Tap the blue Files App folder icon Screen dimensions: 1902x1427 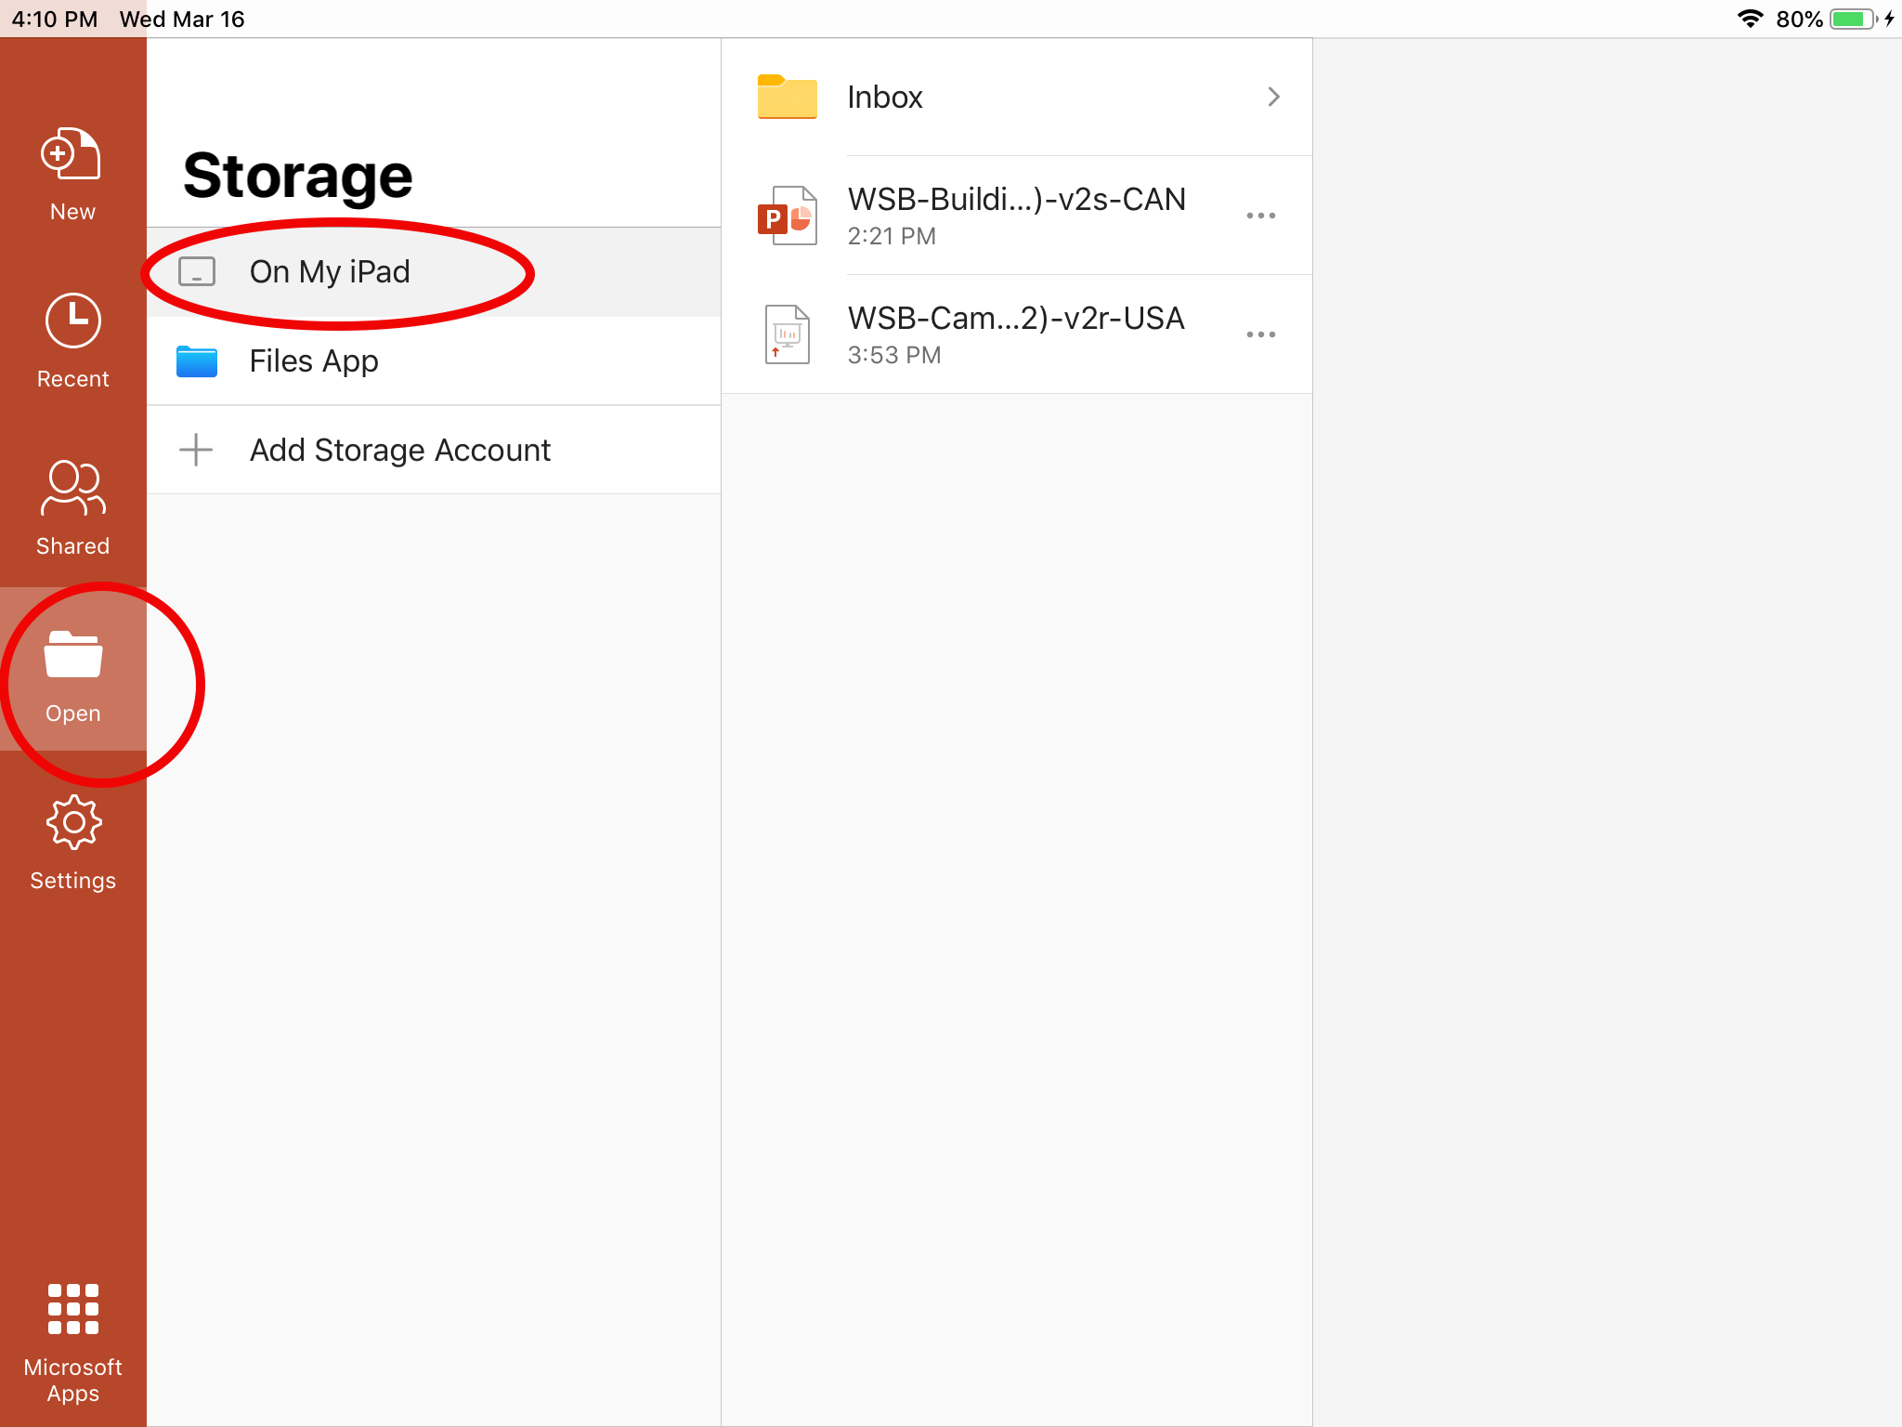coord(197,361)
